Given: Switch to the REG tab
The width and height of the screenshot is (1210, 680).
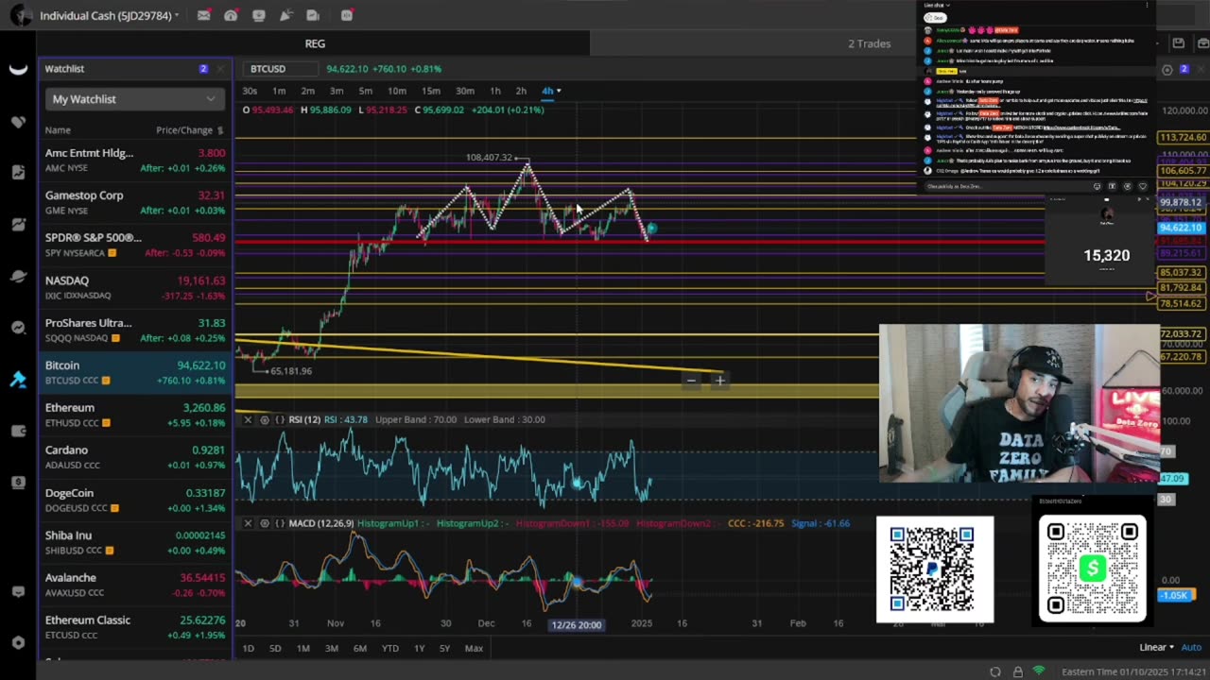Looking at the screenshot, I should pyautogui.click(x=315, y=43).
